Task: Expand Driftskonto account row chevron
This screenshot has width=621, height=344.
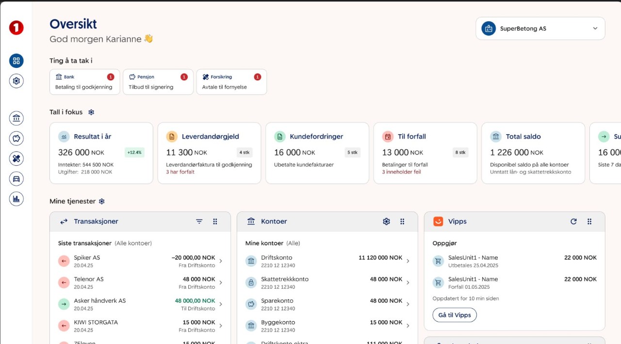Action: pos(408,261)
